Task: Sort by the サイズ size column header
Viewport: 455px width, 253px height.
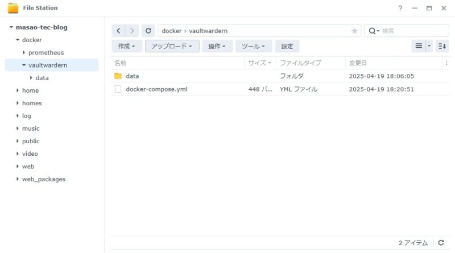Action: pos(260,63)
